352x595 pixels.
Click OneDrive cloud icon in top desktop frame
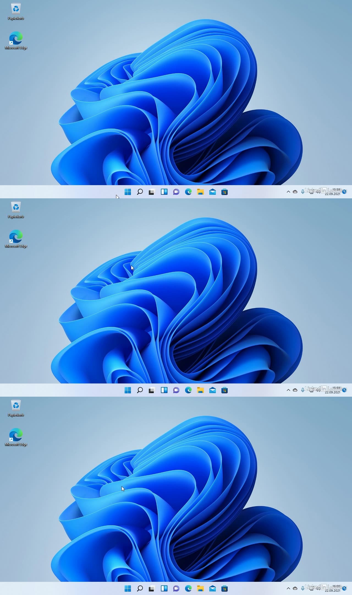(x=295, y=192)
